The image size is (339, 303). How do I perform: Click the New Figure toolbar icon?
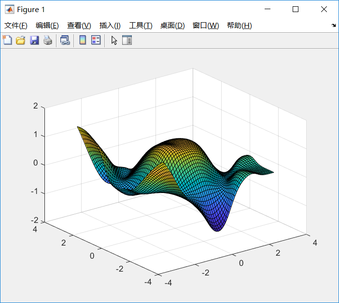pos(7,40)
